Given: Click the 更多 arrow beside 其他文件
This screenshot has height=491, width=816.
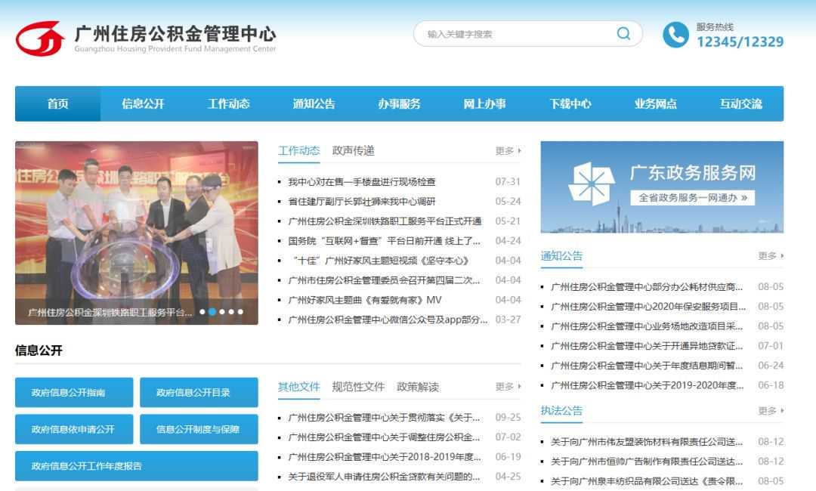Looking at the screenshot, I should point(506,387).
